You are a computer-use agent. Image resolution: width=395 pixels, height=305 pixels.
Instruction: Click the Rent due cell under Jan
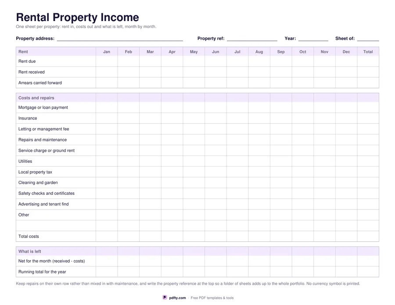pyautogui.click(x=107, y=61)
